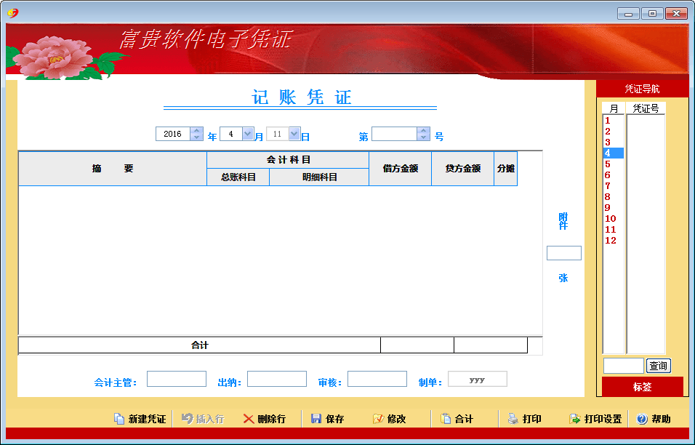Click the 删除行 red X icon

(249, 419)
